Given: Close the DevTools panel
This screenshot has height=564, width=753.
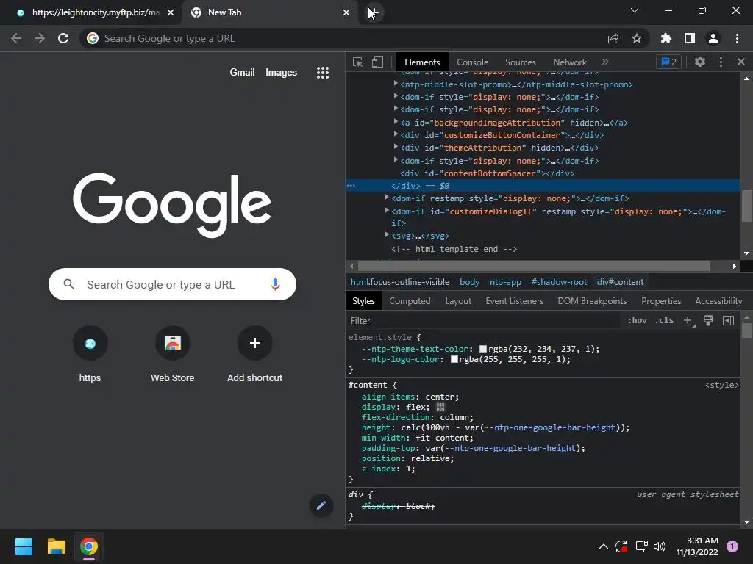Looking at the screenshot, I should (x=741, y=62).
